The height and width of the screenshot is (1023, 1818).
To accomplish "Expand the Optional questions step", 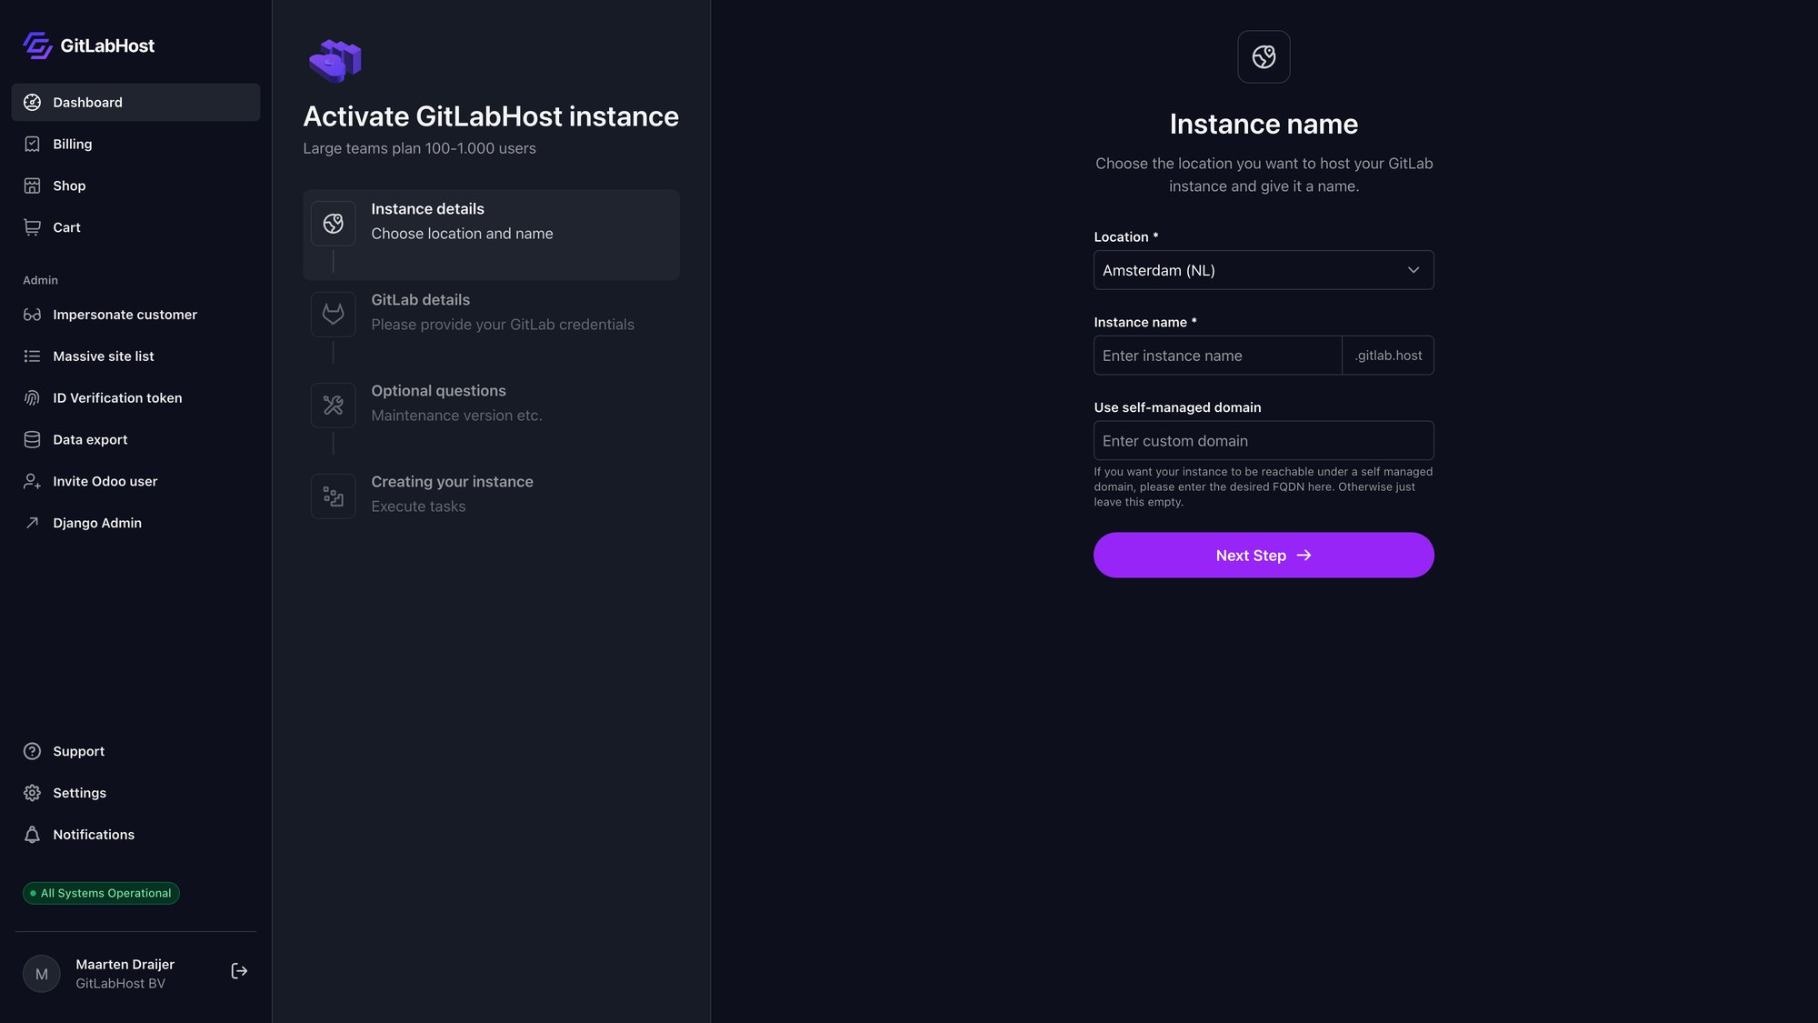I will 491,403.
